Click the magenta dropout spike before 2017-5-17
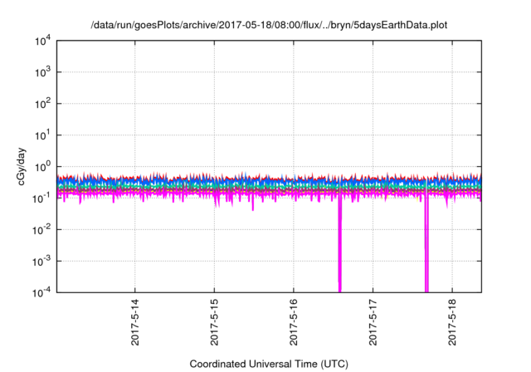This screenshot has width=531, height=372. 340,244
